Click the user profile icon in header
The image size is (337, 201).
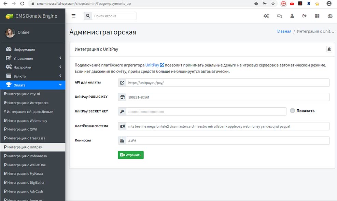[x=292, y=16]
